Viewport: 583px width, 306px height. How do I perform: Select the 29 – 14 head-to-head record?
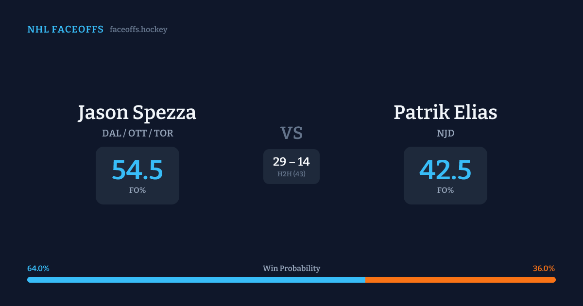(291, 162)
